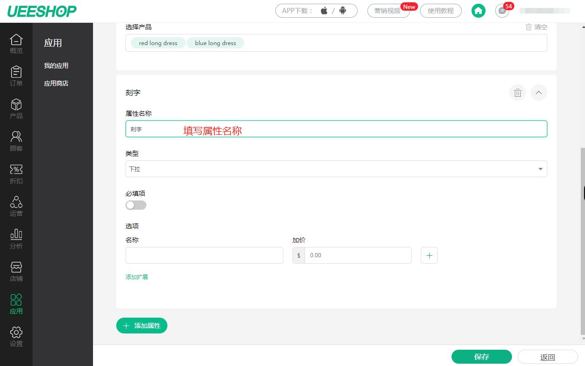Image resolution: width=585 pixels, height=366 pixels.
Task: Click the 属性名称 input containing 刻字
Action: click(336, 129)
